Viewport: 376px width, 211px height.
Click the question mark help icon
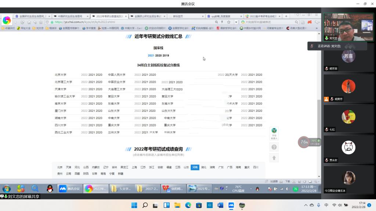tap(274, 147)
